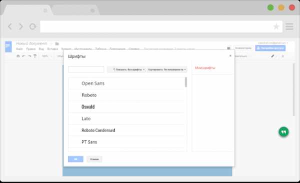Open the zoom percentage dropdown
This screenshot has width=300, height=183.
(x=46, y=56)
